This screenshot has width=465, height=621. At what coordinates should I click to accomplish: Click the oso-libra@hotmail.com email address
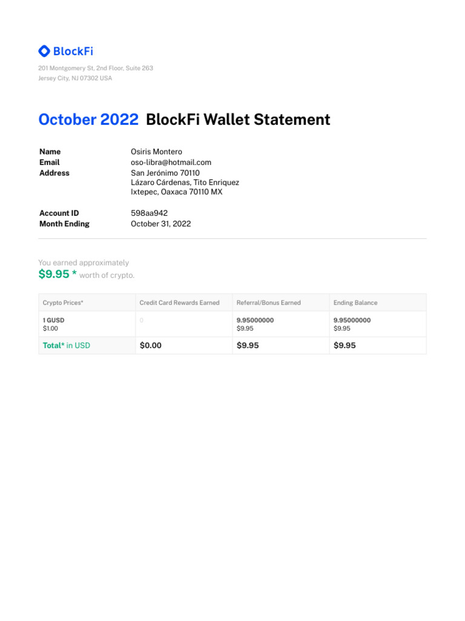tap(171, 163)
